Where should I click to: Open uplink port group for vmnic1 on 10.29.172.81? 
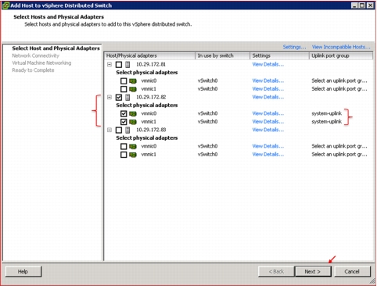click(339, 89)
